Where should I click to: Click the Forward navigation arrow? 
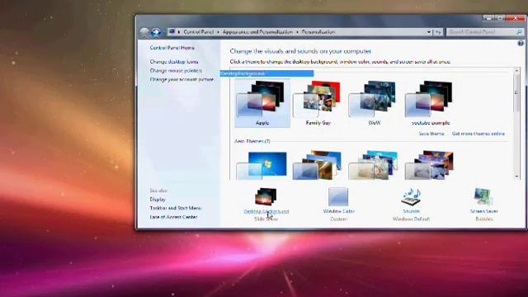pyautogui.click(x=156, y=32)
